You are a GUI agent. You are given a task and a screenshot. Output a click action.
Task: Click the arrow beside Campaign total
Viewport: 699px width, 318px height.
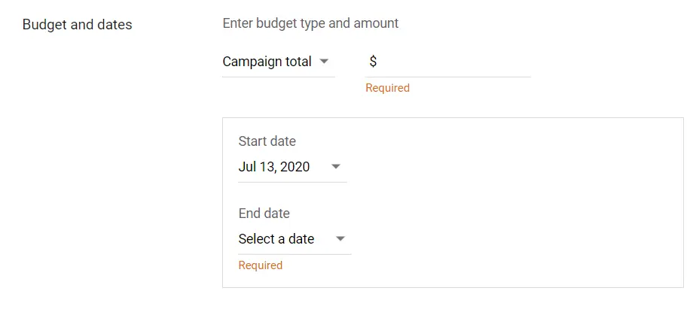[x=324, y=62]
